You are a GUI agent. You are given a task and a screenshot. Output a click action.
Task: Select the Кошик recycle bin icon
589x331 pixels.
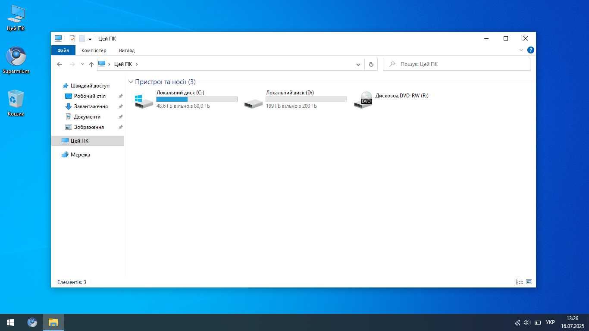(16, 103)
